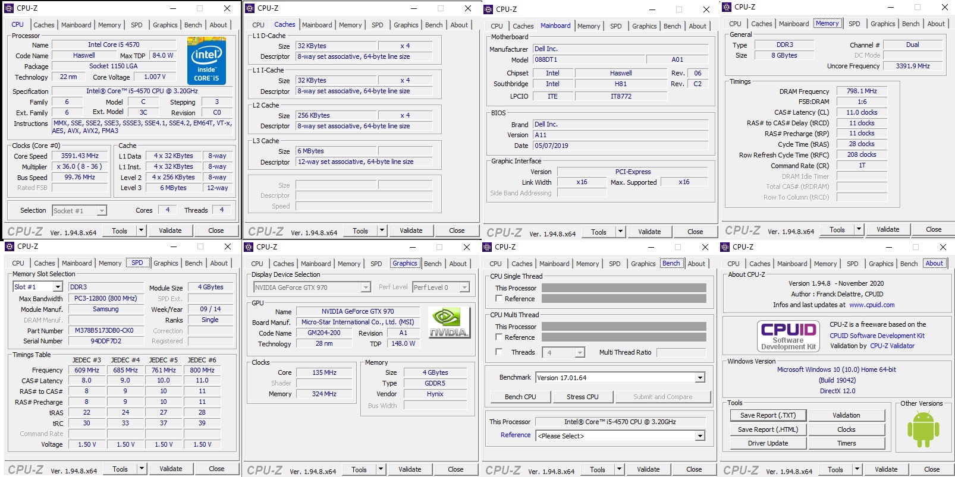The image size is (955, 477).
Task: Click the Core Speed value 3591.43 MHz
Action: (x=80, y=156)
